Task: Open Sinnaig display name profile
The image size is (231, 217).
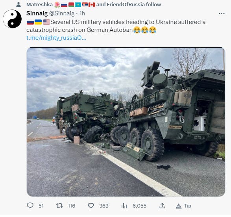Action: pos(37,13)
